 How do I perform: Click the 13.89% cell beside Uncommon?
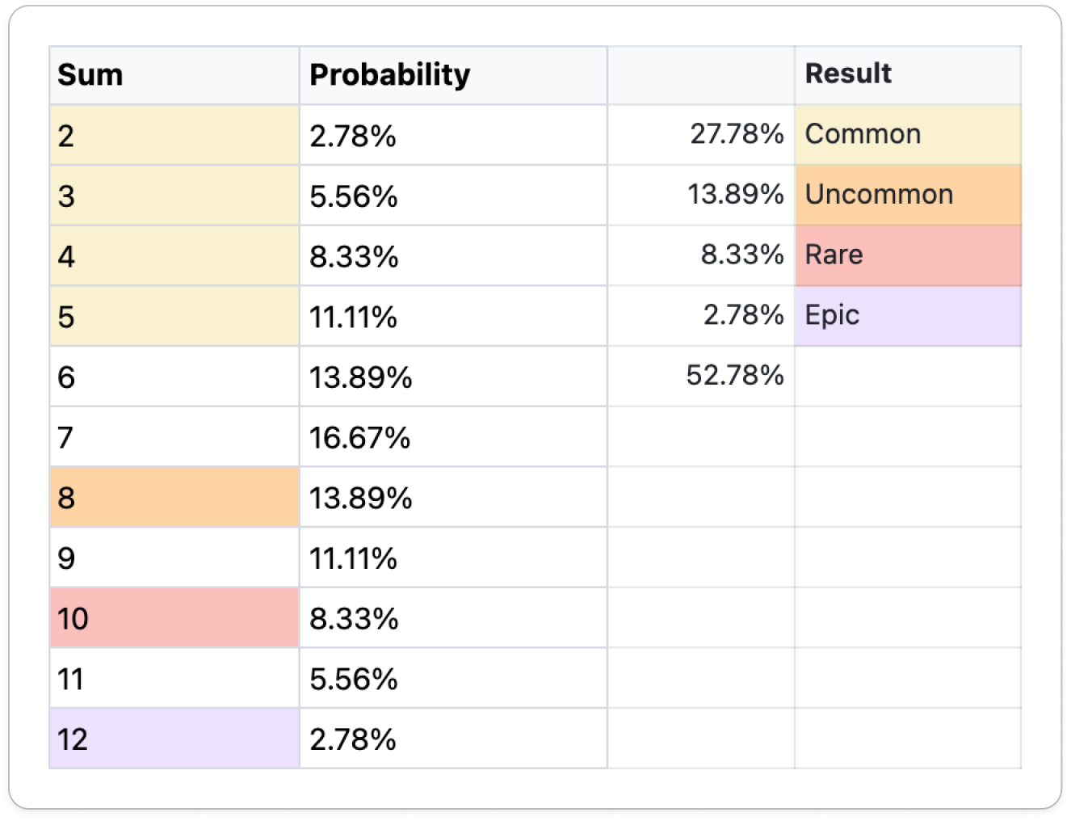pyautogui.click(x=700, y=195)
